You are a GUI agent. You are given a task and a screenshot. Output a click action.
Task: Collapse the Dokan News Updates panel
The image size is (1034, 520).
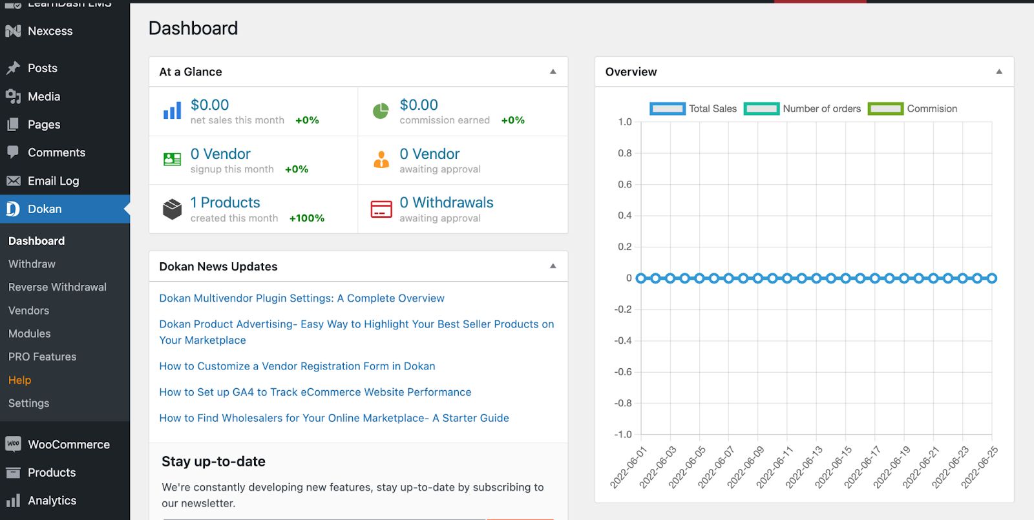click(553, 266)
